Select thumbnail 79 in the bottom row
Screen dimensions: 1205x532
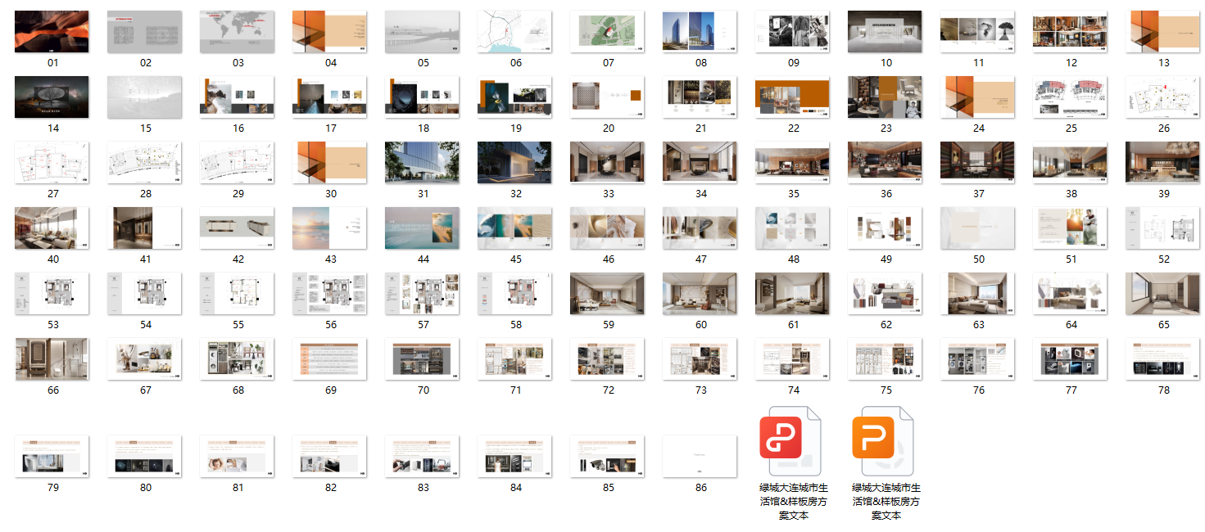click(52, 457)
